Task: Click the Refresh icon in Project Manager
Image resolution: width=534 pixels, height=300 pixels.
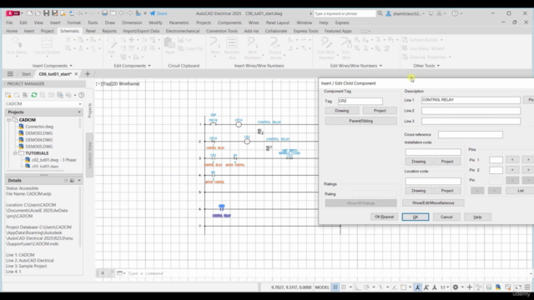Action: [x=34, y=95]
